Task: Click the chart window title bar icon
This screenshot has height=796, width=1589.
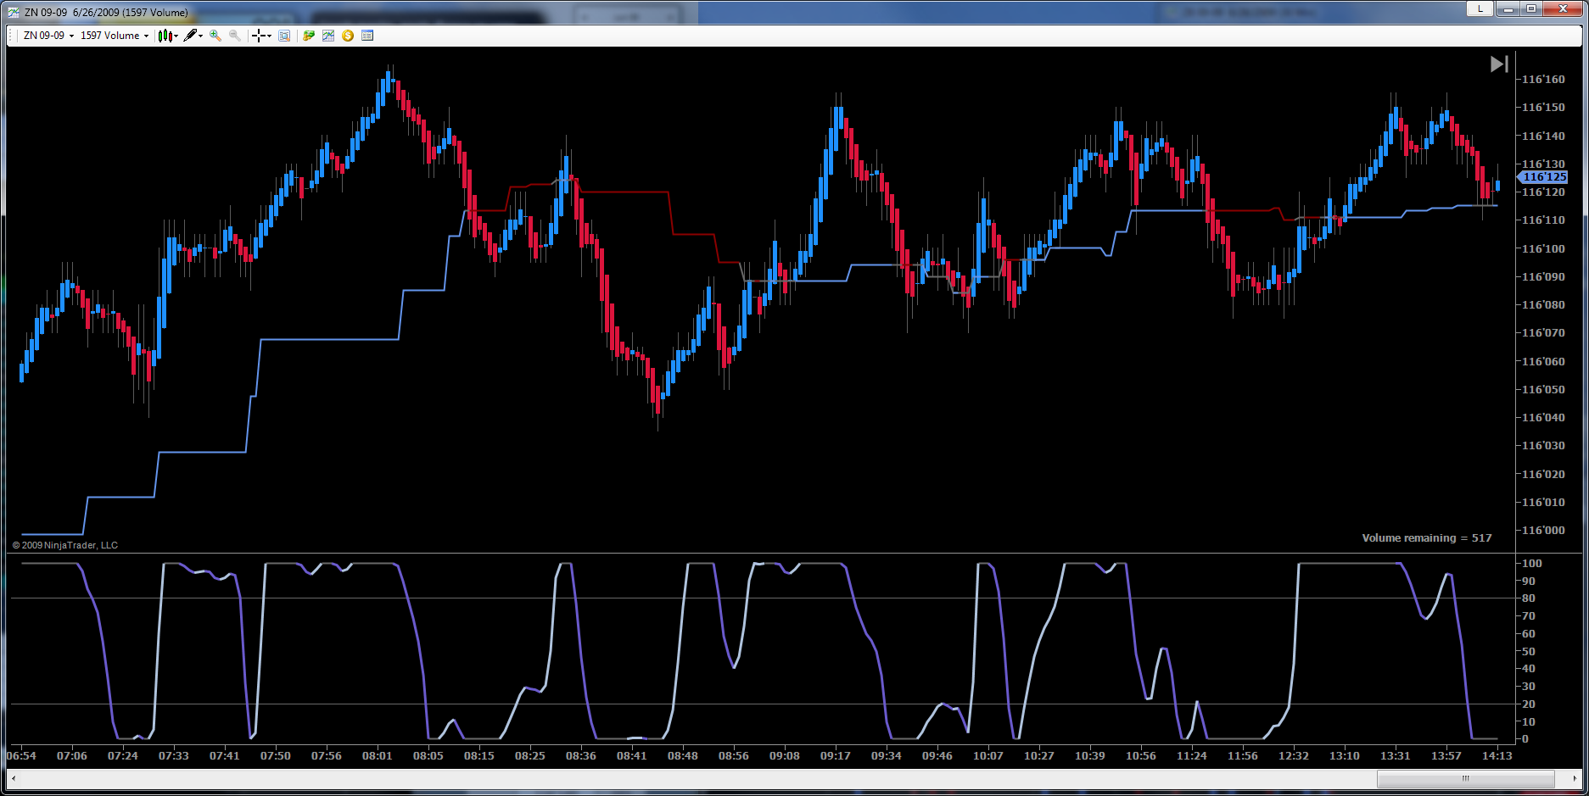Action: click(13, 12)
